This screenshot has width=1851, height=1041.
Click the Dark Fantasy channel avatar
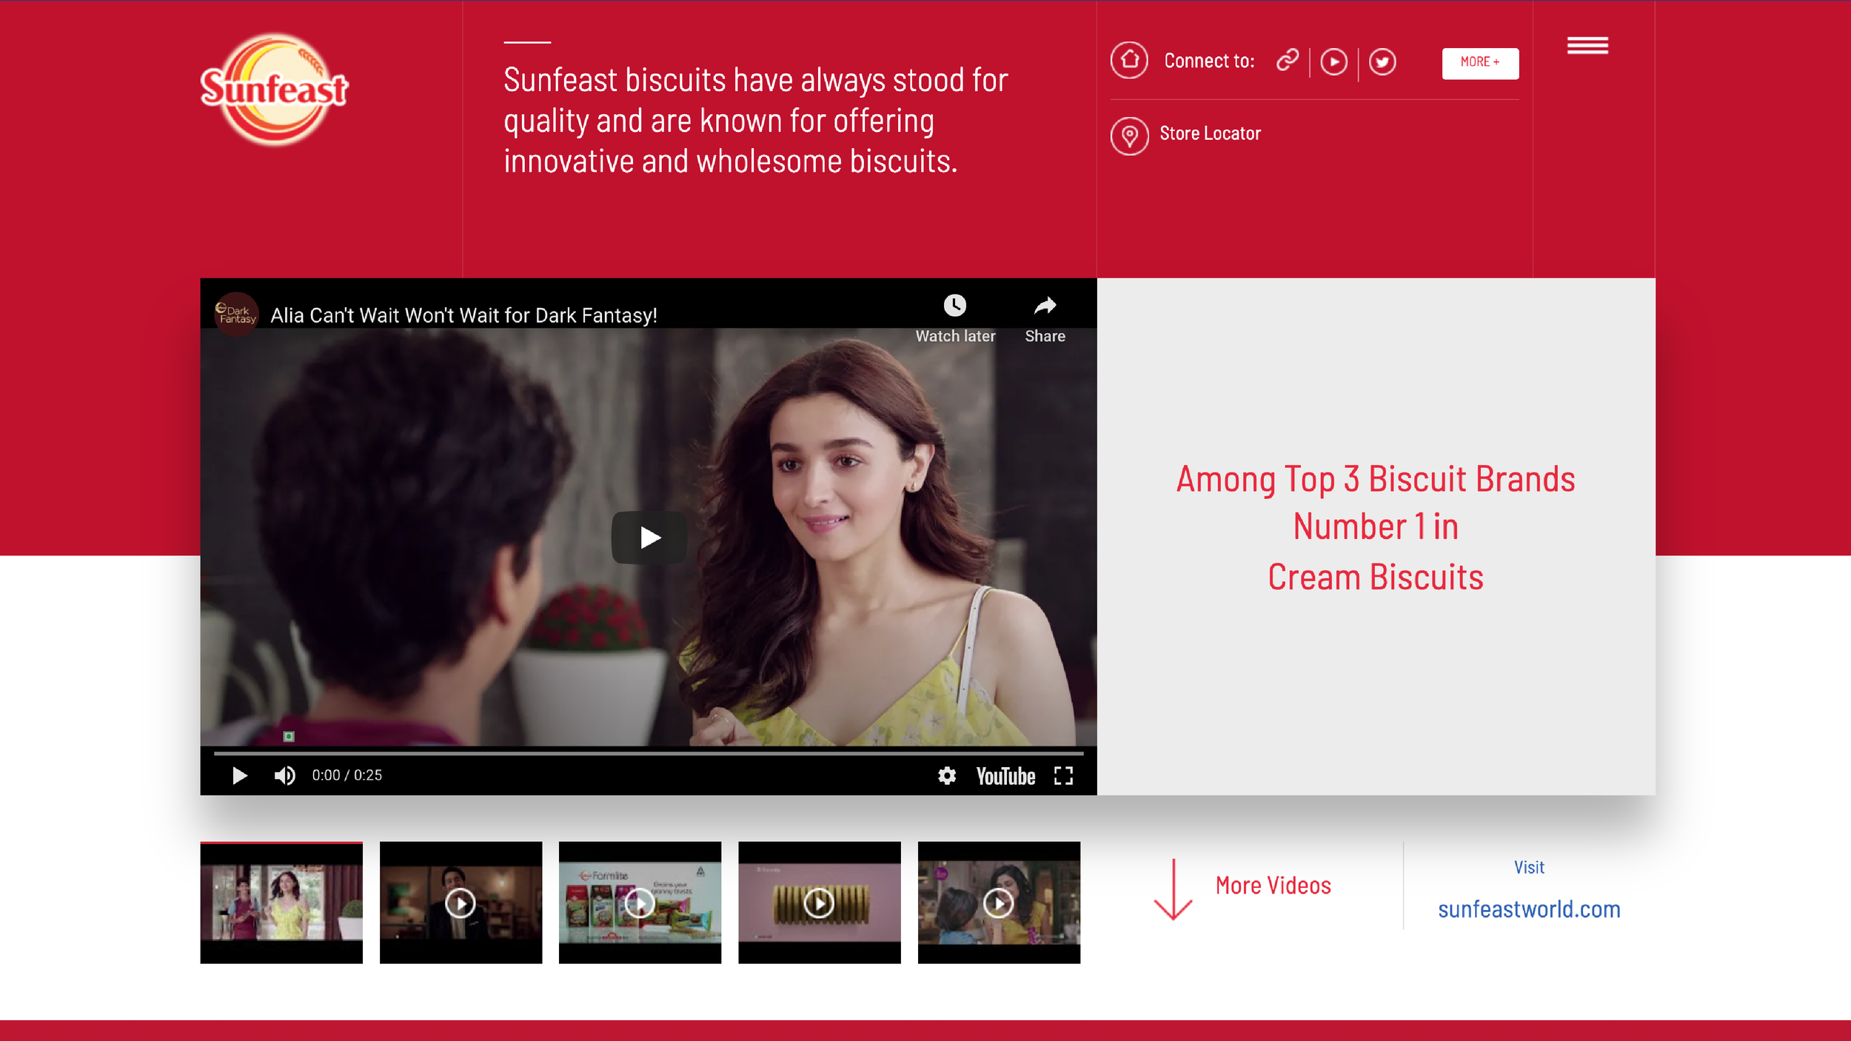pyautogui.click(x=236, y=314)
